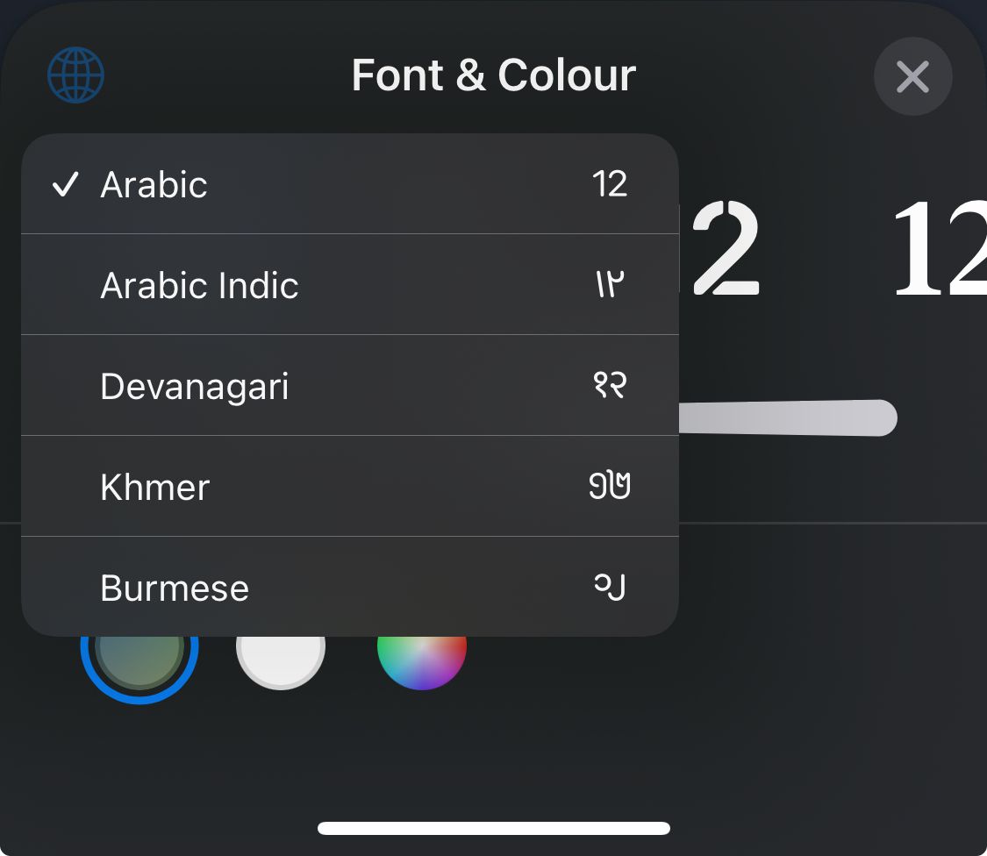This screenshot has width=987, height=856.
Task: Tap the Arabic Indic numeral sample
Action: click(x=610, y=284)
